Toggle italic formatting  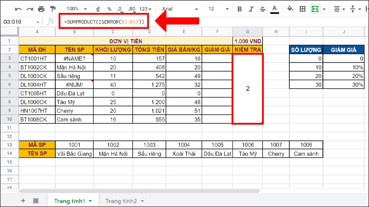click(x=251, y=9)
